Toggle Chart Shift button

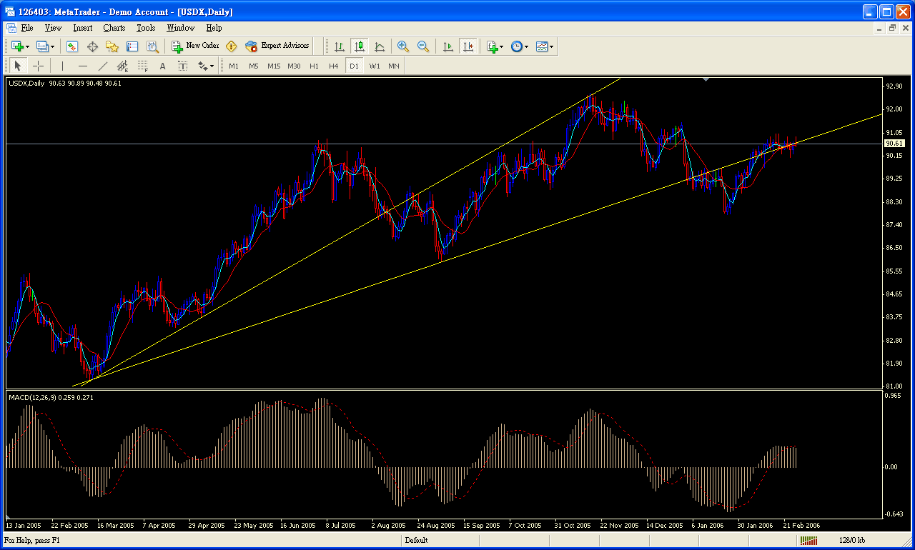click(x=468, y=46)
